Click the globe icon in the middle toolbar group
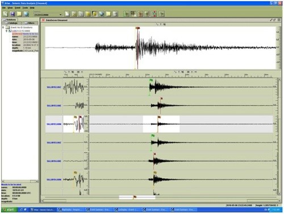This screenshot has width=284, height=214. pyautogui.click(x=102, y=14)
